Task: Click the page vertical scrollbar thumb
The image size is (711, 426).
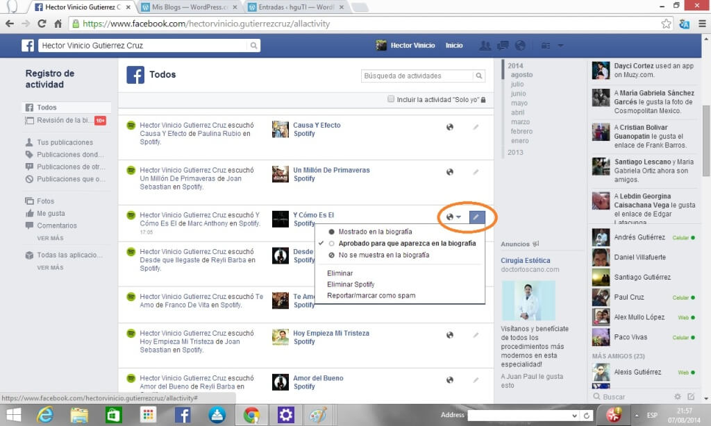Action: pyautogui.click(x=706, y=140)
